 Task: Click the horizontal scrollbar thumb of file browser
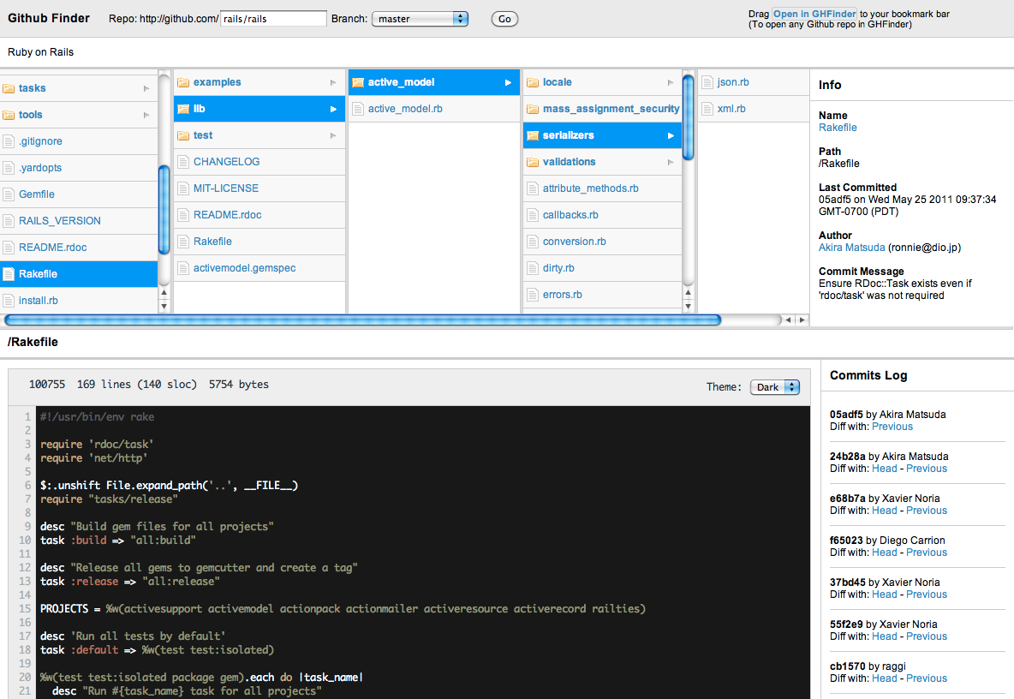pyautogui.click(x=363, y=320)
